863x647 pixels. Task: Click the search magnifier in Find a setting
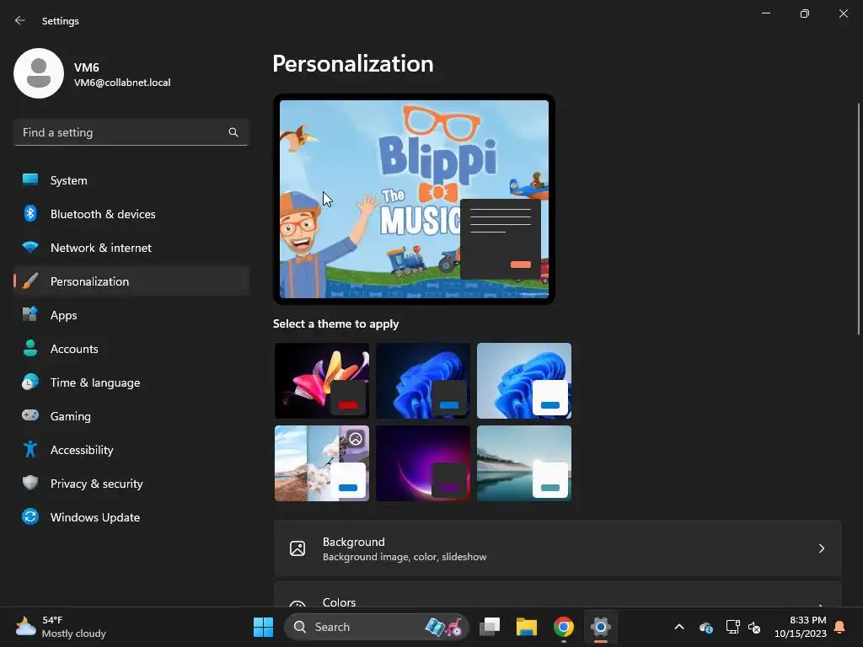(233, 132)
